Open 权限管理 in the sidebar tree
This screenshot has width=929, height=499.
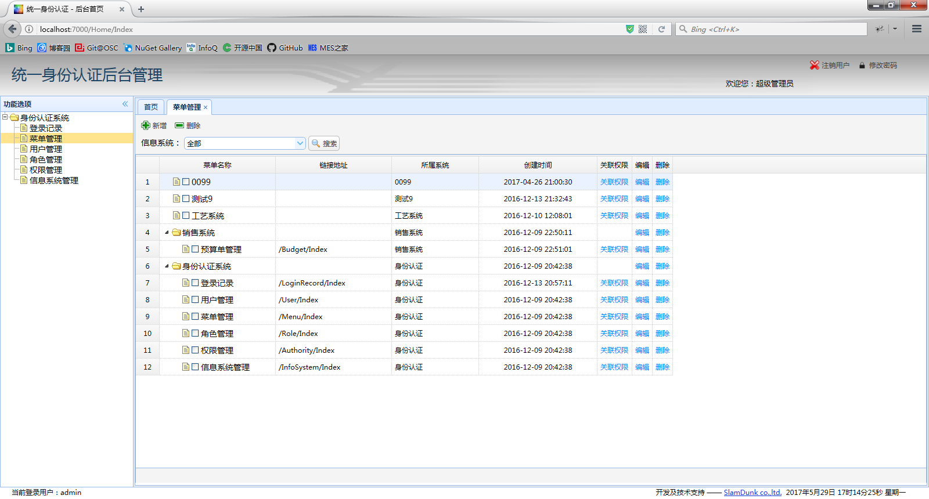(45, 169)
